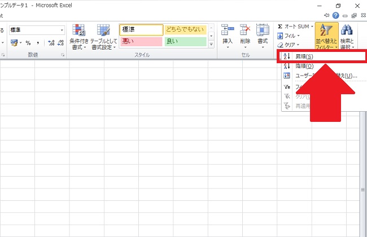Minimize the workbook window (inner minimize)
This screenshot has height=237, width=367.
[x=345, y=16]
